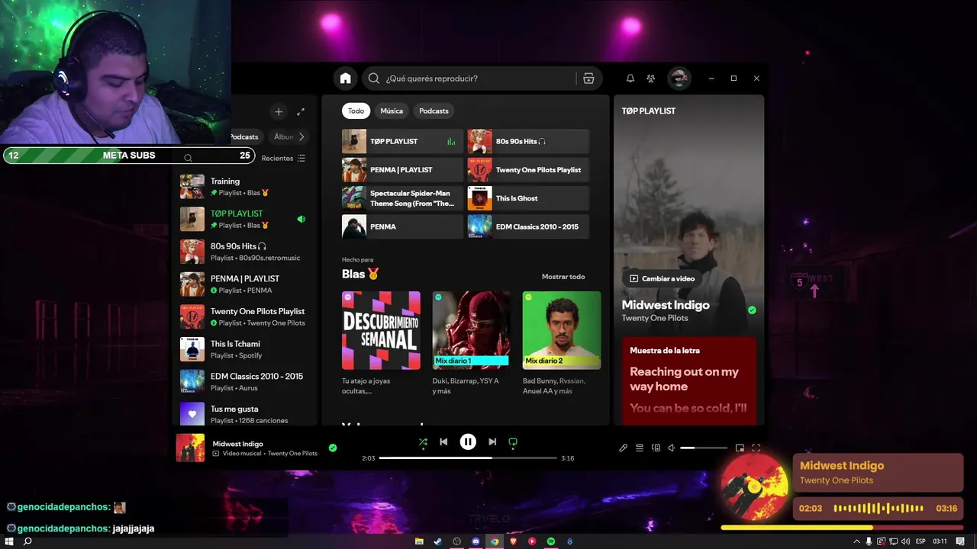Search in library with magnifier icon
The image size is (977, 549).
188,158
